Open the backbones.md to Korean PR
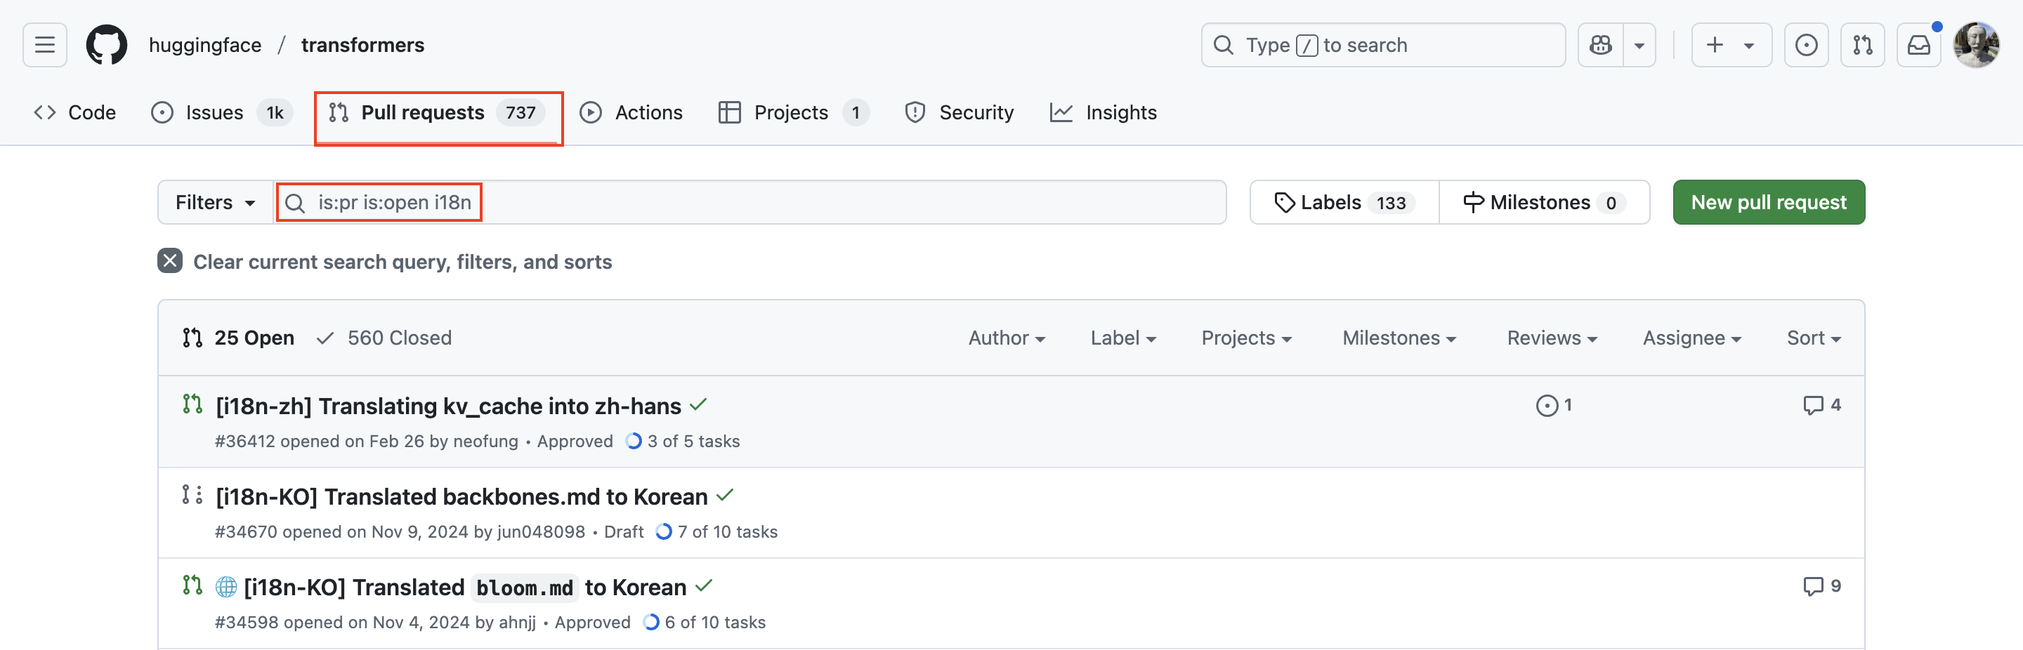Viewport: 2023px width, 650px height. 461,497
